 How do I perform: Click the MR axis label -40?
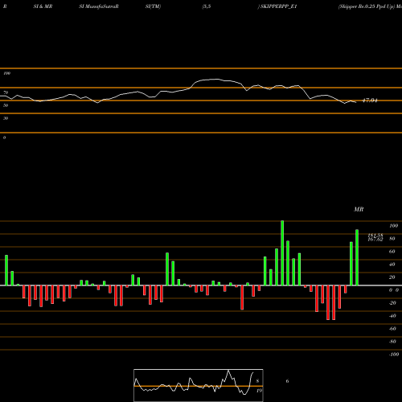click(392, 316)
